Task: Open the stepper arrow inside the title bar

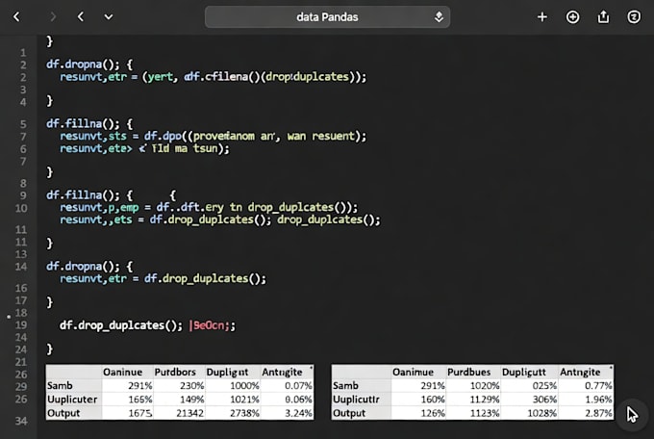Action: click(439, 17)
